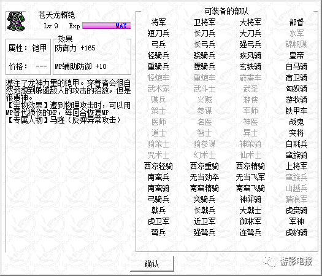Click the 御林军 unit entry
The image size is (322, 276).
pyautogui.click(x=250, y=222)
